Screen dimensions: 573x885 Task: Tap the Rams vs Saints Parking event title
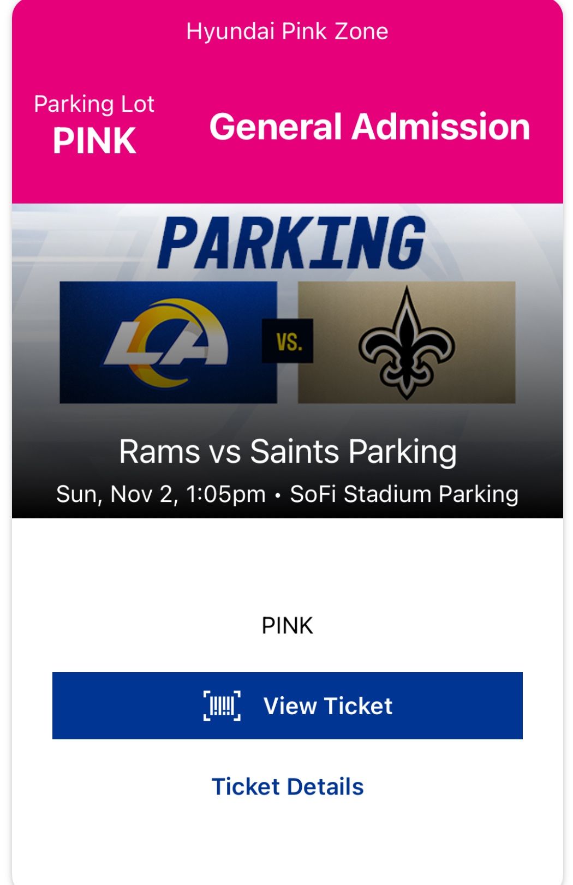286,451
